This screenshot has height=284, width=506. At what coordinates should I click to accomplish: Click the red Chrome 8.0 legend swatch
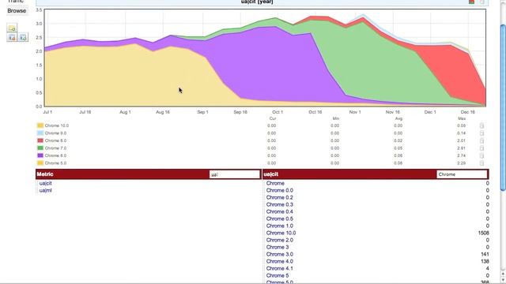[40, 140]
